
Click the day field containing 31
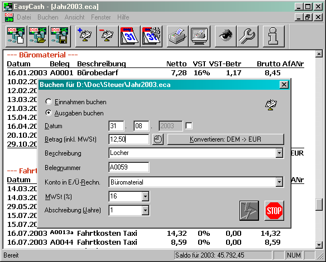116,126
